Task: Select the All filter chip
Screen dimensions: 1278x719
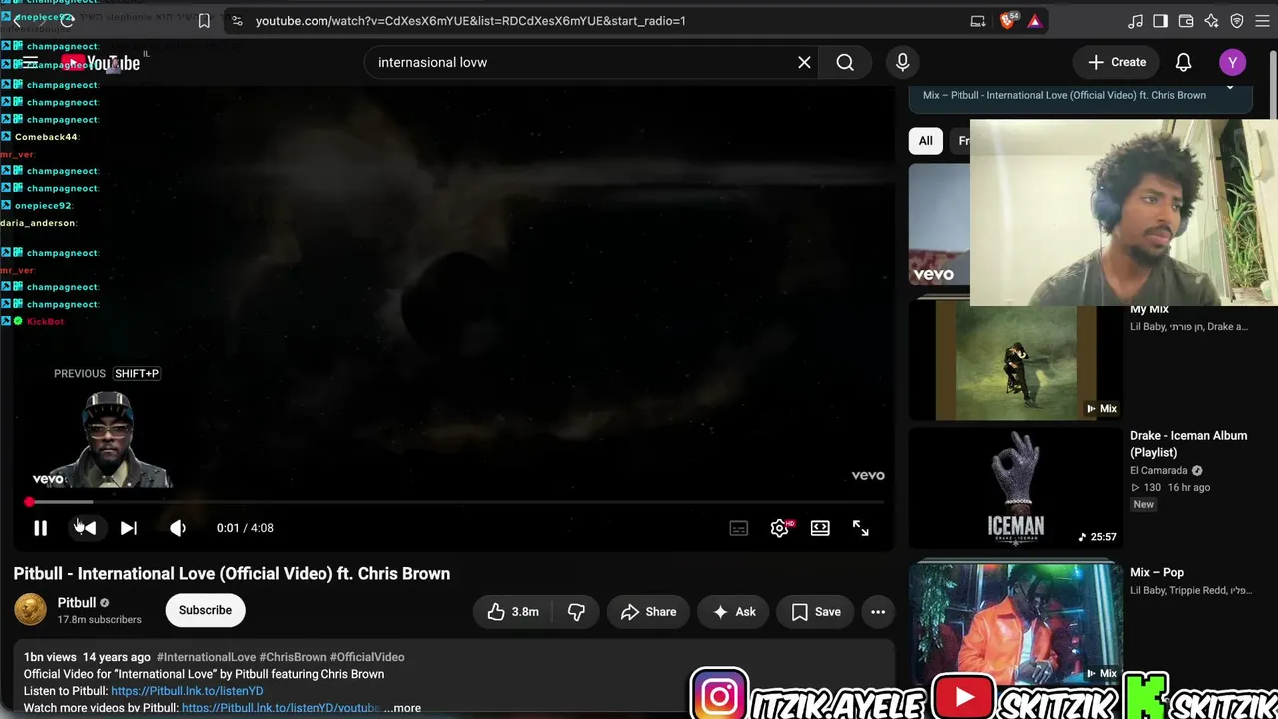Action: (926, 141)
